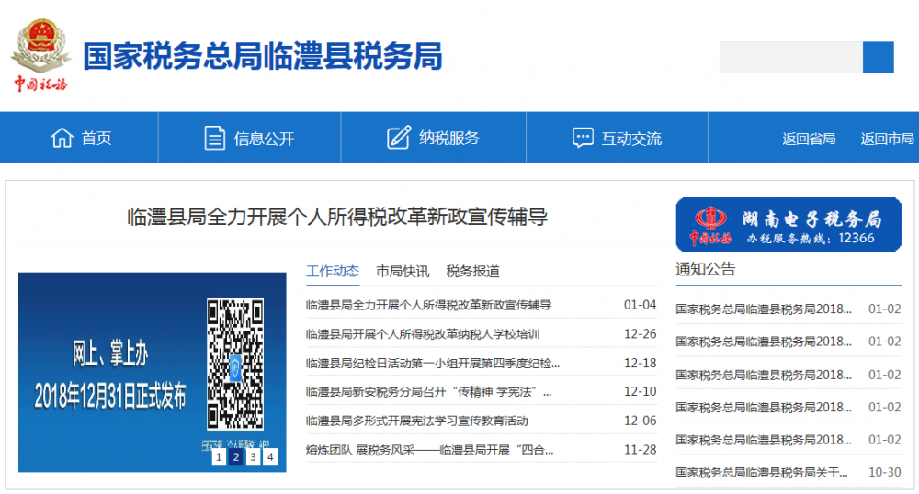Go to slide 4 of the carousel

[270, 456]
